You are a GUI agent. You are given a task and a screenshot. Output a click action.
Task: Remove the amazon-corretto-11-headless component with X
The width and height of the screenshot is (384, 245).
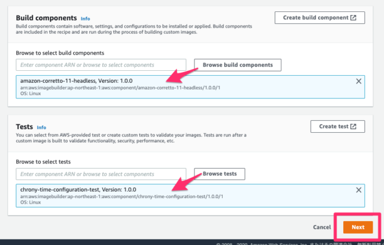(x=359, y=81)
